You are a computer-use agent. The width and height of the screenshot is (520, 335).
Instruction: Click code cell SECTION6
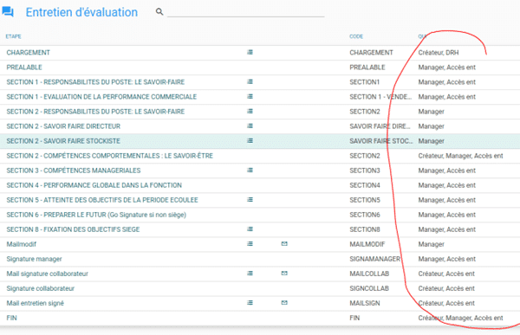(365, 215)
